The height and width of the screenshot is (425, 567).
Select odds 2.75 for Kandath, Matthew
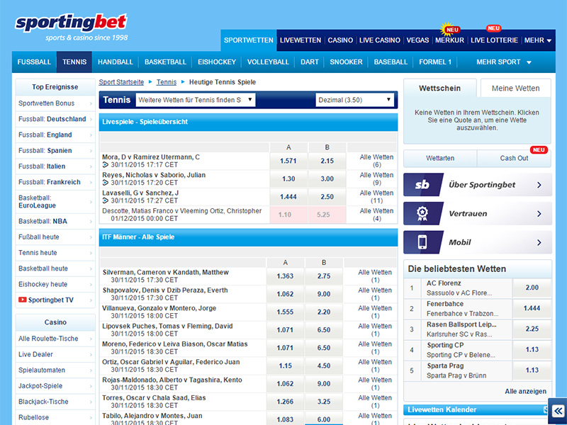point(324,276)
